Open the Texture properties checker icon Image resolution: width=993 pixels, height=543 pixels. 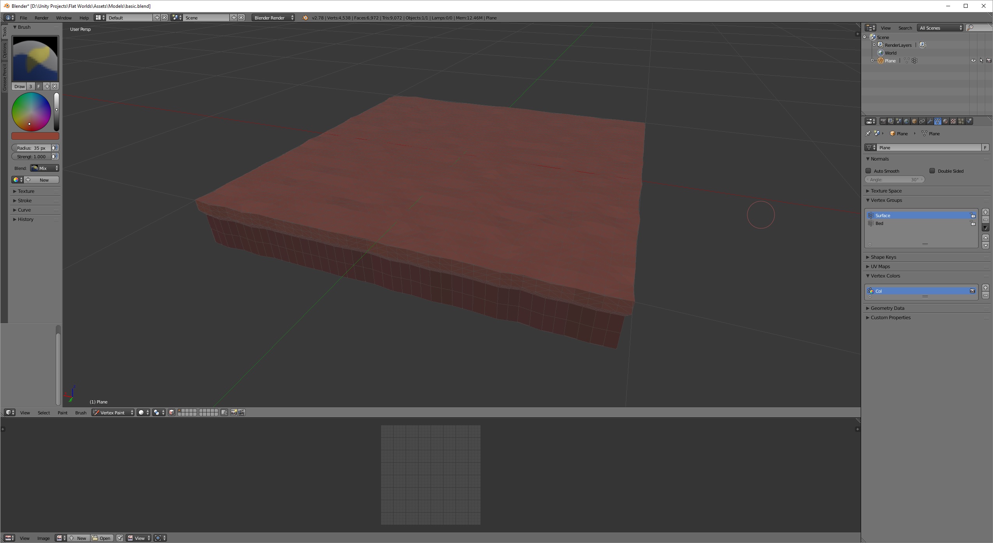point(953,121)
